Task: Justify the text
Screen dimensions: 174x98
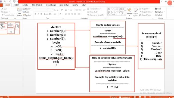Action: [x=75, y=14]
